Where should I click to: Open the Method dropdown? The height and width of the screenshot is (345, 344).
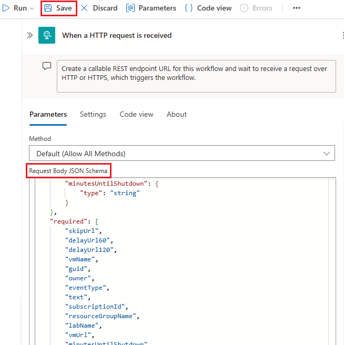tap(182, 153)
